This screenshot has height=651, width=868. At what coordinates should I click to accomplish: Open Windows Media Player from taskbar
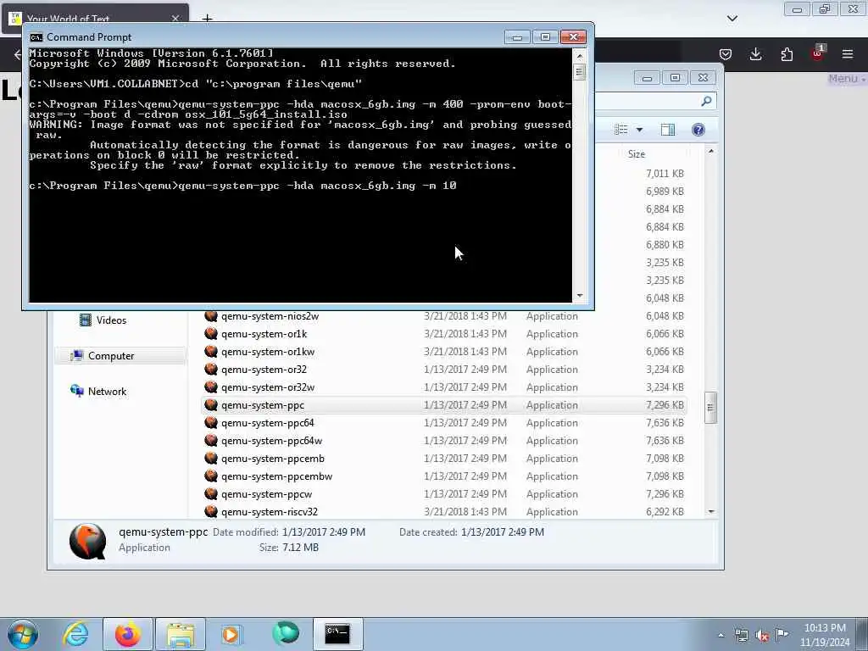[x=231, y=634]
